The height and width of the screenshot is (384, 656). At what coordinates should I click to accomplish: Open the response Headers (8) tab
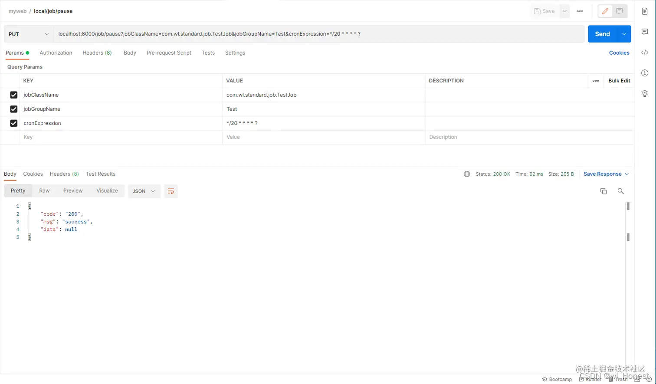64,174
